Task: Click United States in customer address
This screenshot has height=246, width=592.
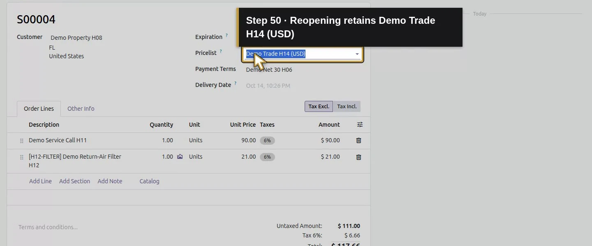Action: point(66,56)
